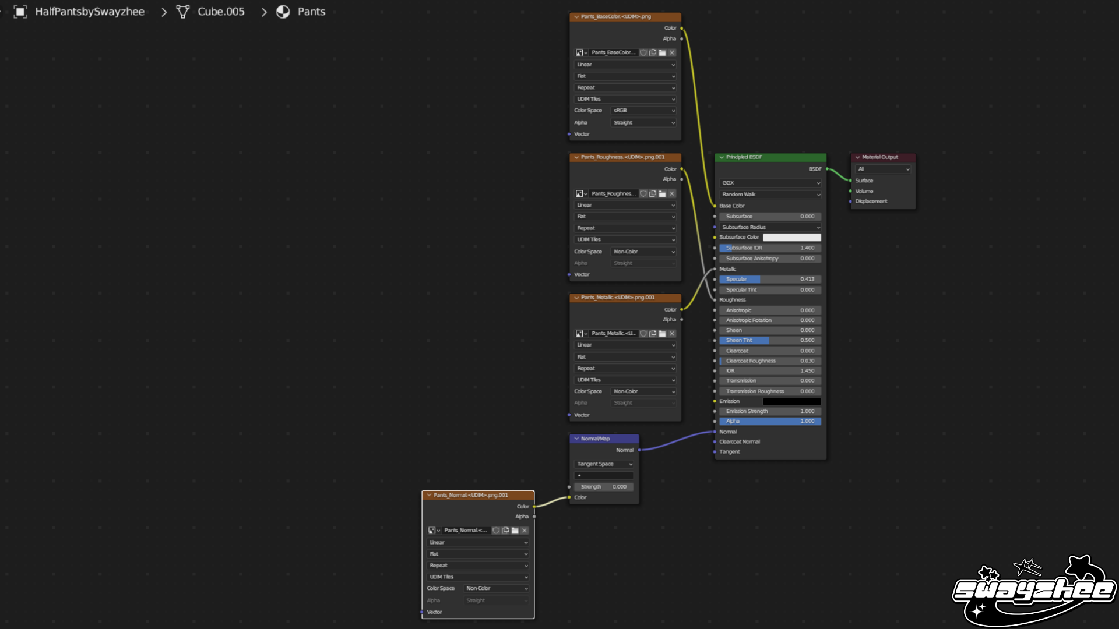
Task: Open UDIM Tiles dropdown on Pants_Metallic node
Action: click(x=625, y=380)
